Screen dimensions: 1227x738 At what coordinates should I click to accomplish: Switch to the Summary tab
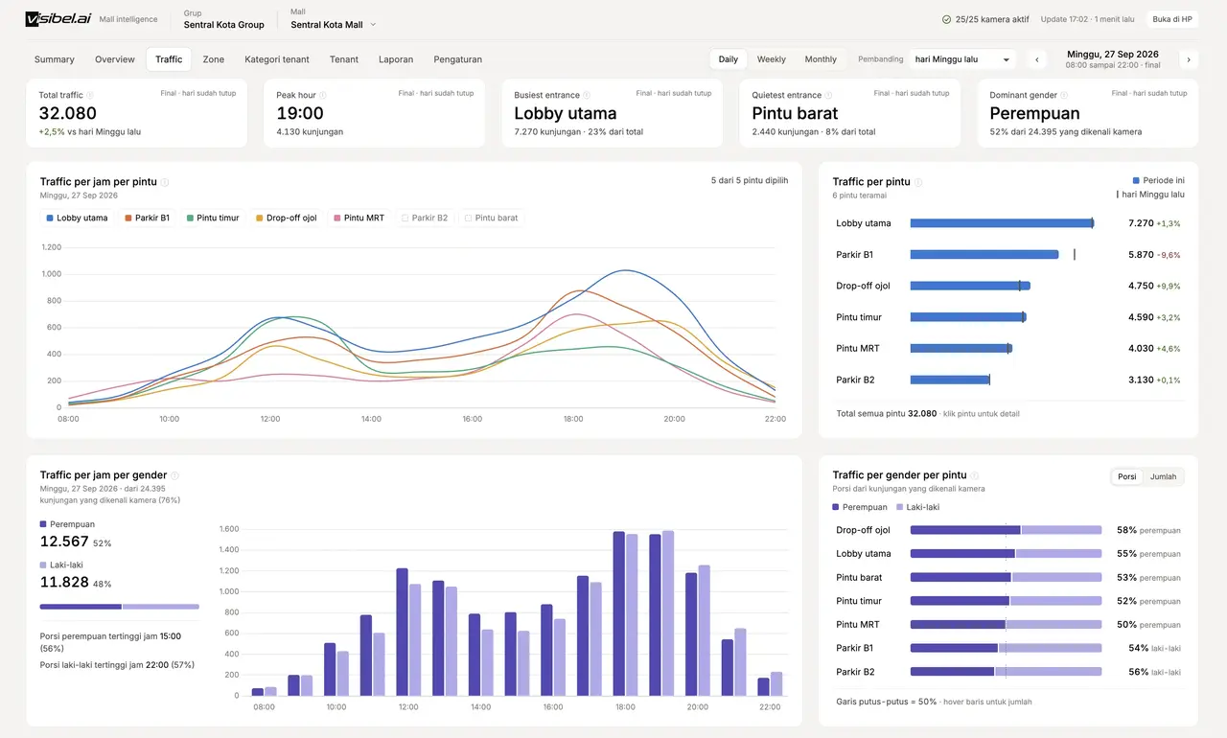(x=55, y=59)
